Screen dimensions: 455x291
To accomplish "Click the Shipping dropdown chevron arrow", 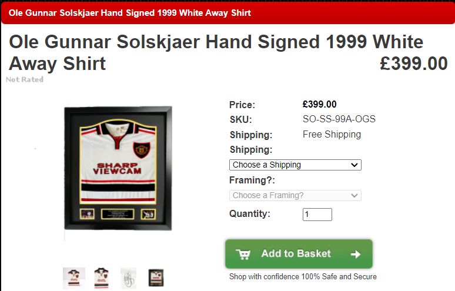I will point(354,165).
